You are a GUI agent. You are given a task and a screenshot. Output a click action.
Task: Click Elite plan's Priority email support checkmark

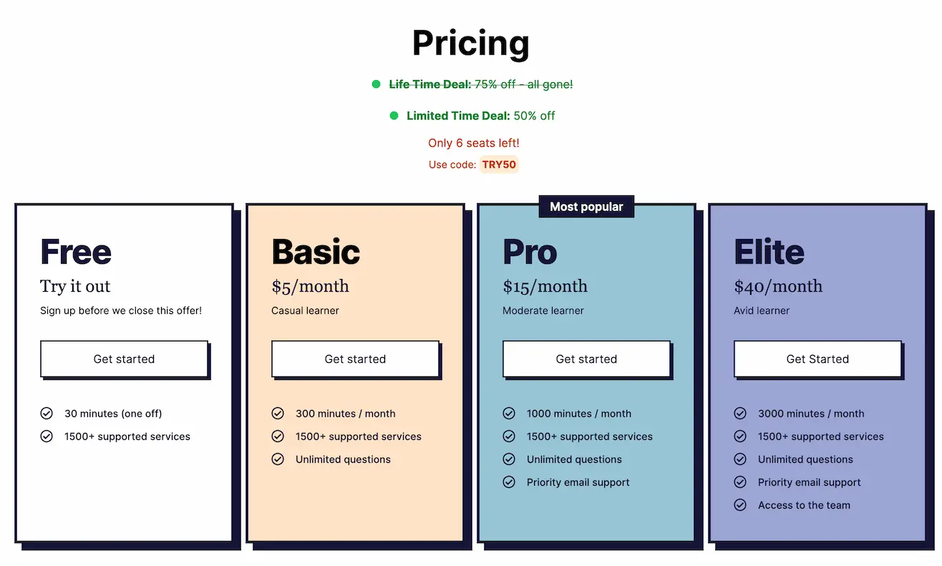point(740,482)
